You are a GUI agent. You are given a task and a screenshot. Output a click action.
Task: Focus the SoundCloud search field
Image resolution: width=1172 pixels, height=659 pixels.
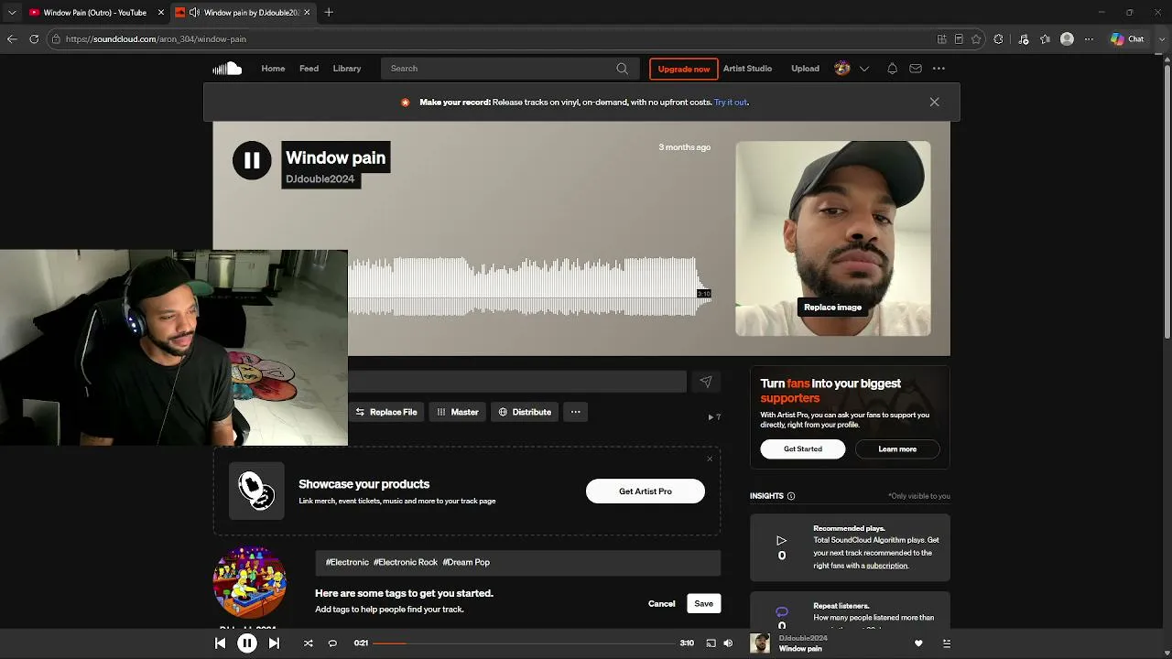click(510, 69)
